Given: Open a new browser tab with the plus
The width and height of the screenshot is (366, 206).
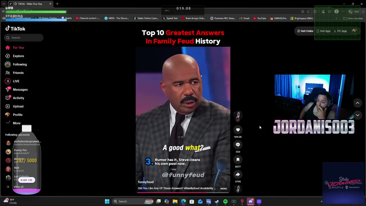Looking at the screenshot, I should pos(57,4).
